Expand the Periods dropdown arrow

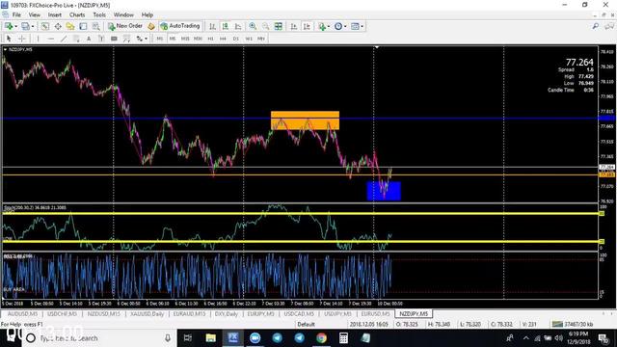click(x=345, y=26)
